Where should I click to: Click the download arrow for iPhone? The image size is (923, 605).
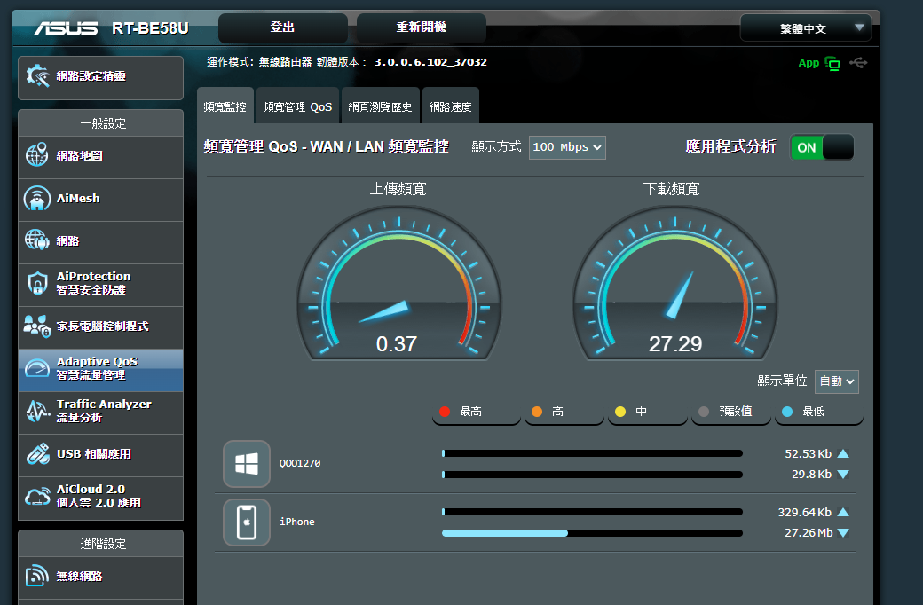[x=843, y=532]
